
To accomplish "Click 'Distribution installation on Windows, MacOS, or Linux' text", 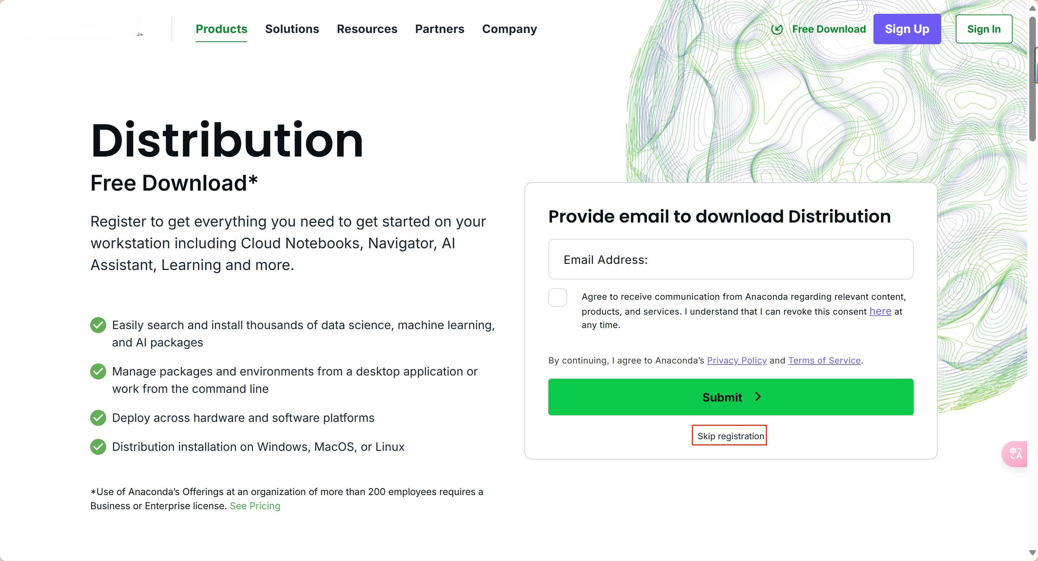I will tap(258, 447).
